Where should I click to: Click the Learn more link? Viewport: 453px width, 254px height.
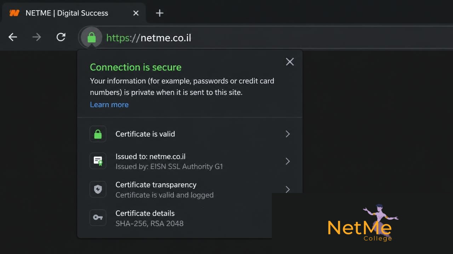click(x=109, y=104)
